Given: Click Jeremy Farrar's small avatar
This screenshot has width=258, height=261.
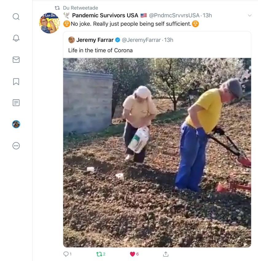Looking at the screenshot, I should (72, 40).
